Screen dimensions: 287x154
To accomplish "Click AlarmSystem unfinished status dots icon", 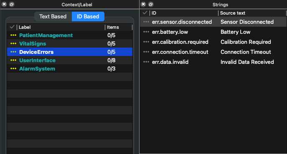I will (x=13, y=69).
